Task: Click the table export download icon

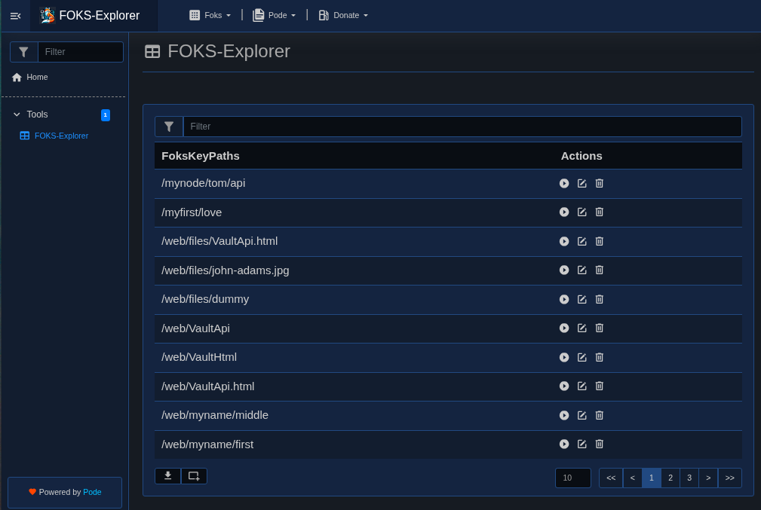Action: [x=167, y=476]
